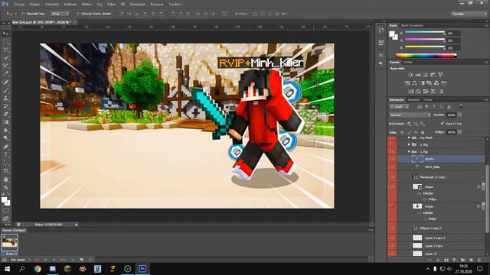This screenshot has height=275, width=490.
Task: Open the Minecraft icon in the taskbar
Action: click(x=67, y=269)
